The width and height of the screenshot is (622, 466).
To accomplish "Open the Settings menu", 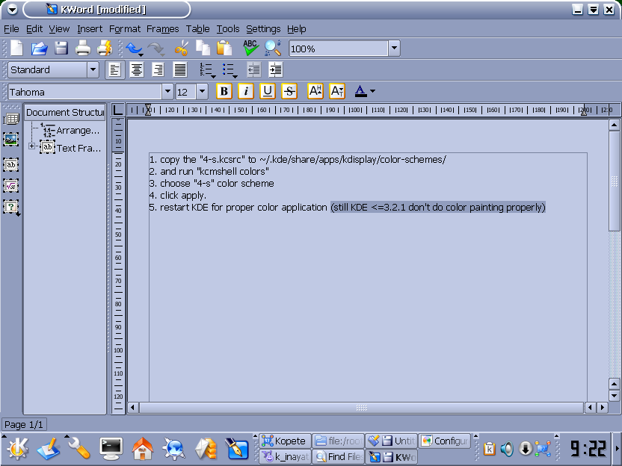I will point(263,29).
